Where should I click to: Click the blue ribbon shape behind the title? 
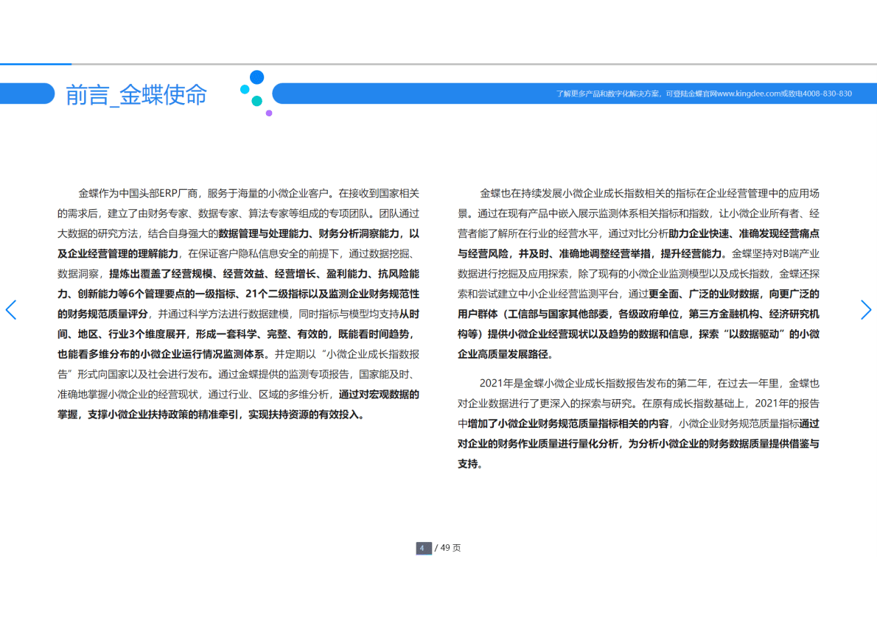(27, 94)
